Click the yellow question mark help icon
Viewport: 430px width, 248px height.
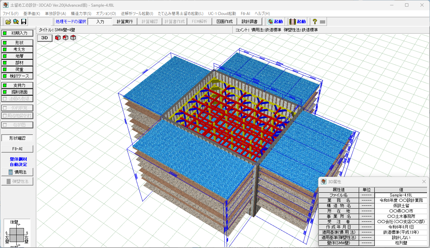click(x=315, y=22)
